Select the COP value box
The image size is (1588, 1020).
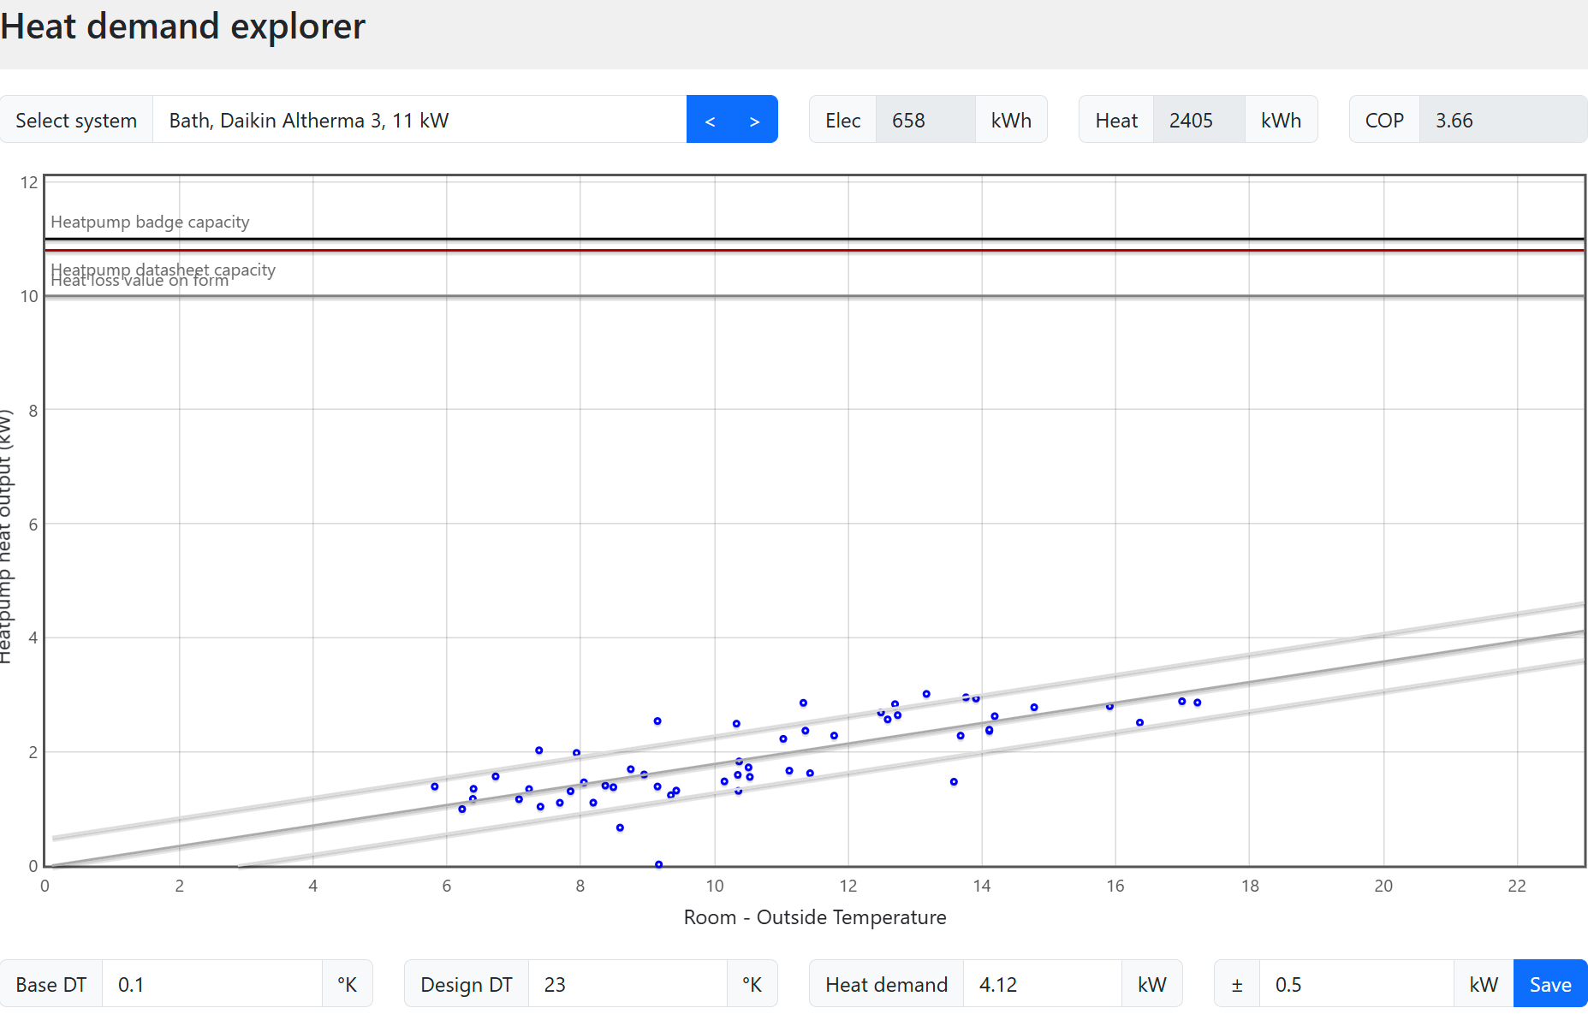(1502, 120)
